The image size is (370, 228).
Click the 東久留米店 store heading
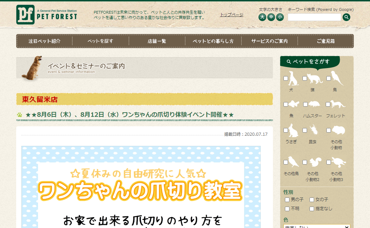(x=40, y=99)
